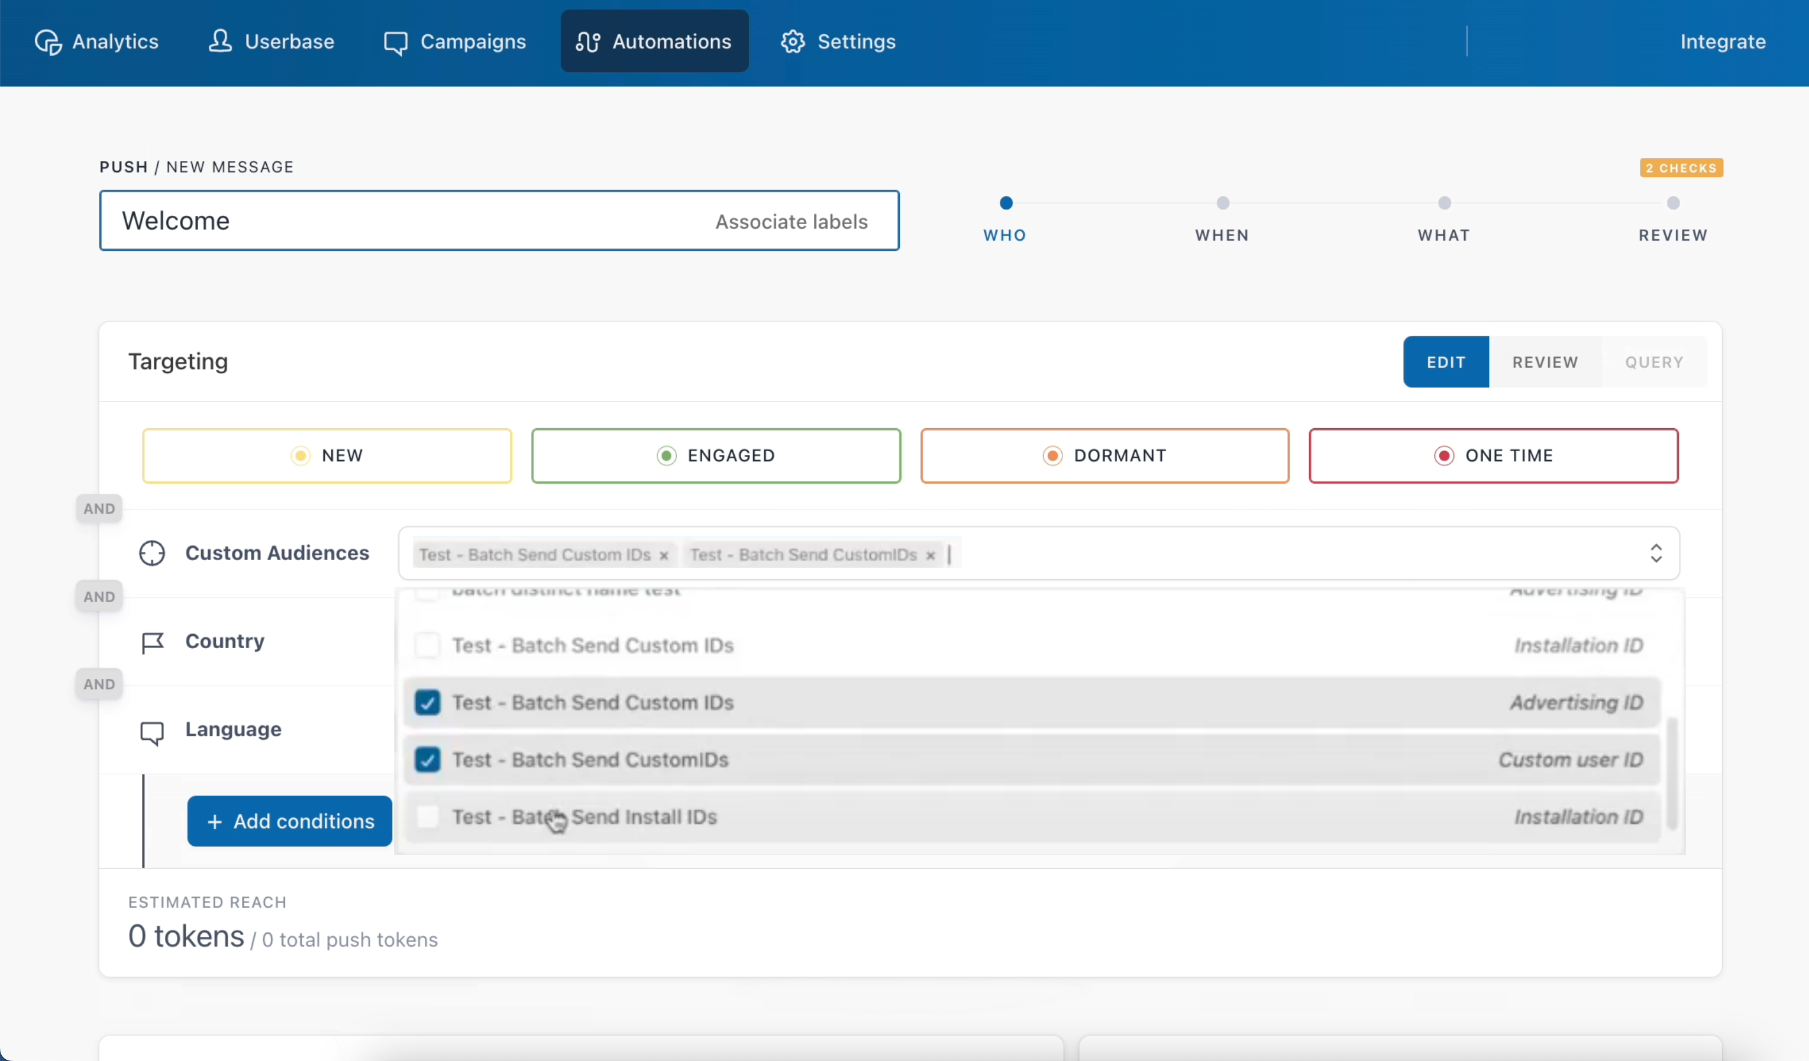Click the Add conditions button
This screenshot has height=1061, width=1809.
point(289,821)
